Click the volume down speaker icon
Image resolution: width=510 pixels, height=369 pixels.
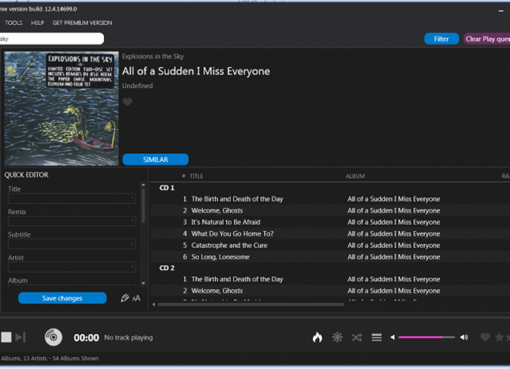click(392, 337)
